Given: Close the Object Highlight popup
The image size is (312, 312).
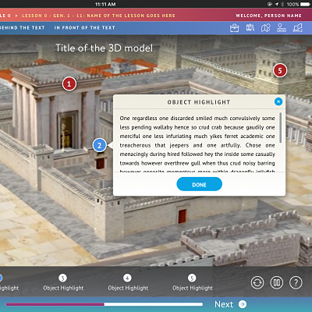Looking at the screenshot, I should click(278, 101).
